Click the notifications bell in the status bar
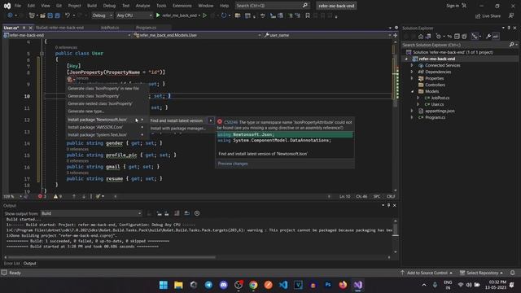521x293 pixels. coord(512,273)
